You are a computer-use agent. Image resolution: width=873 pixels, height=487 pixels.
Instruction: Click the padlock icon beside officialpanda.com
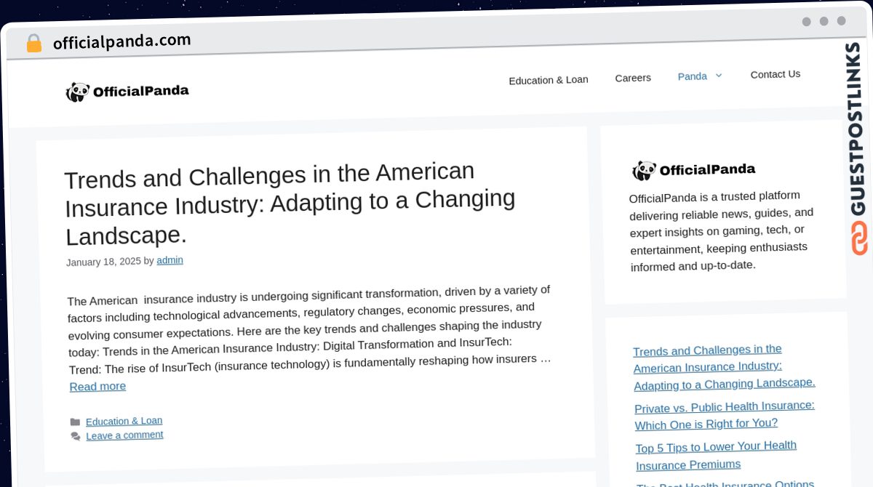point(33,43)
